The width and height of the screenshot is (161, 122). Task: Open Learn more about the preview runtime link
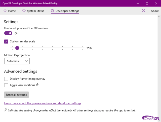43,103
